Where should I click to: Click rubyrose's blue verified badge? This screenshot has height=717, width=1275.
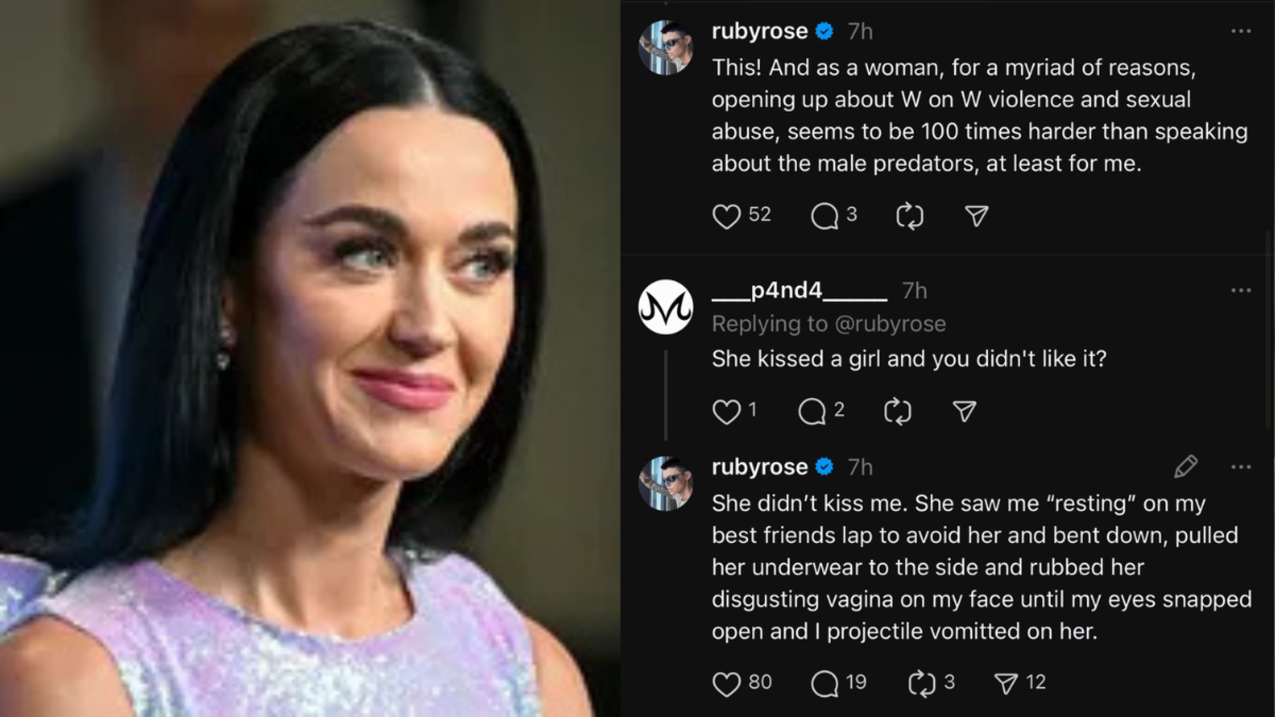pos(823,31)
